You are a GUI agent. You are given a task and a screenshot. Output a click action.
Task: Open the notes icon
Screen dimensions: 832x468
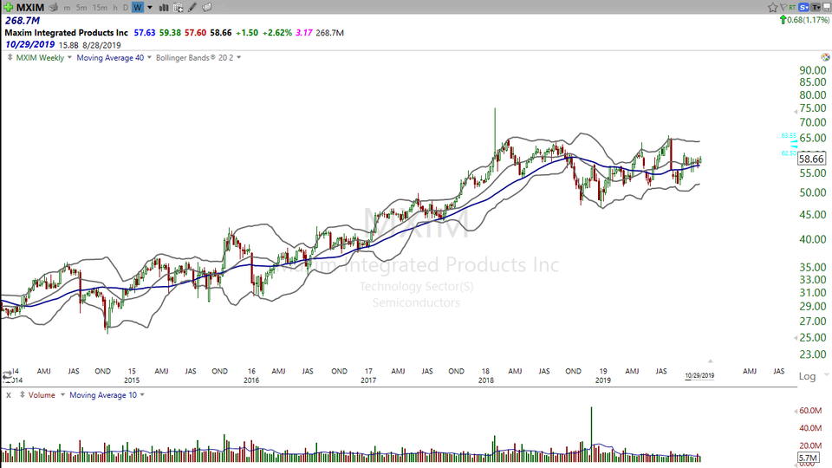click(x=207, y=8)
